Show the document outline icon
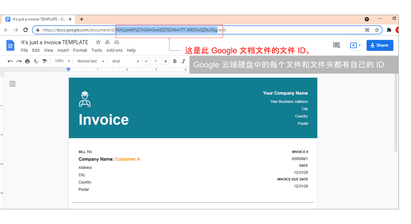411x224 pixels. coord(13,84)
